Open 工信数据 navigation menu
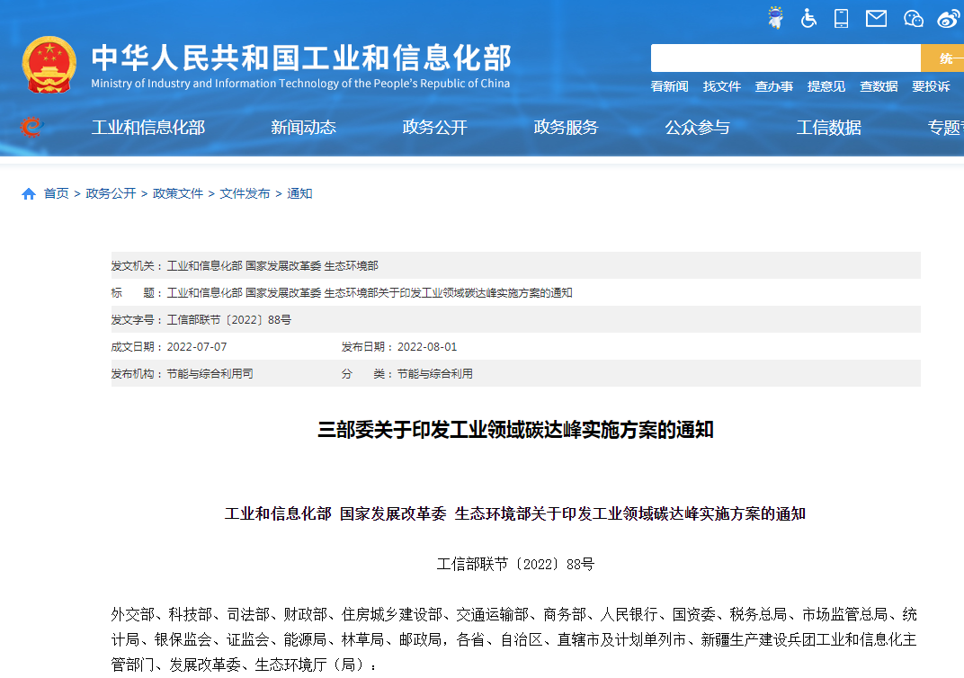Viewport: 964px width, 678px height. [x=829, y=128]
